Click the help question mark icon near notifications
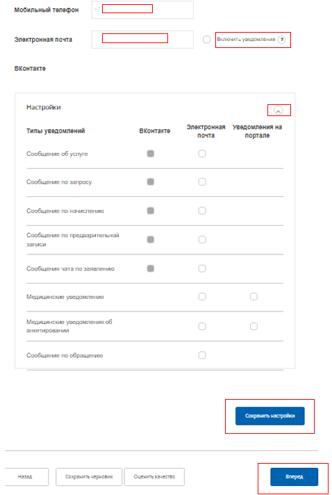 tap(281, 40)
